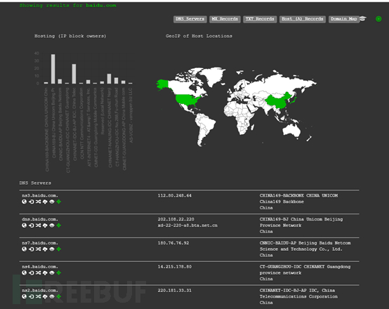Click the globe icon under dns.baidu.com
The image size is (389, 309).
(24, 225)
